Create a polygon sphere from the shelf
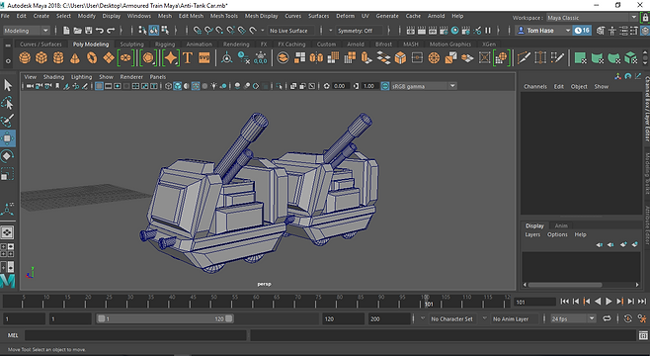Screen dimensions: 650x356 25,58
